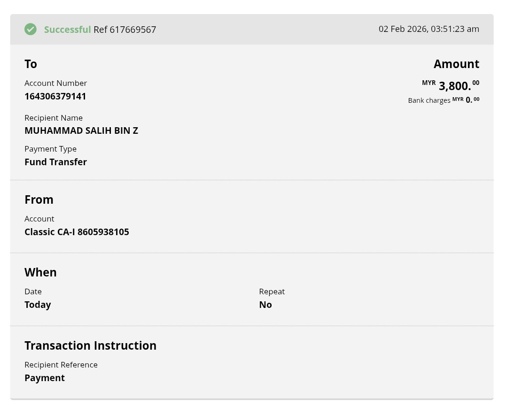The image size is (507, 406).
Task: Click the Amount heading
Action: pos(456,64)
